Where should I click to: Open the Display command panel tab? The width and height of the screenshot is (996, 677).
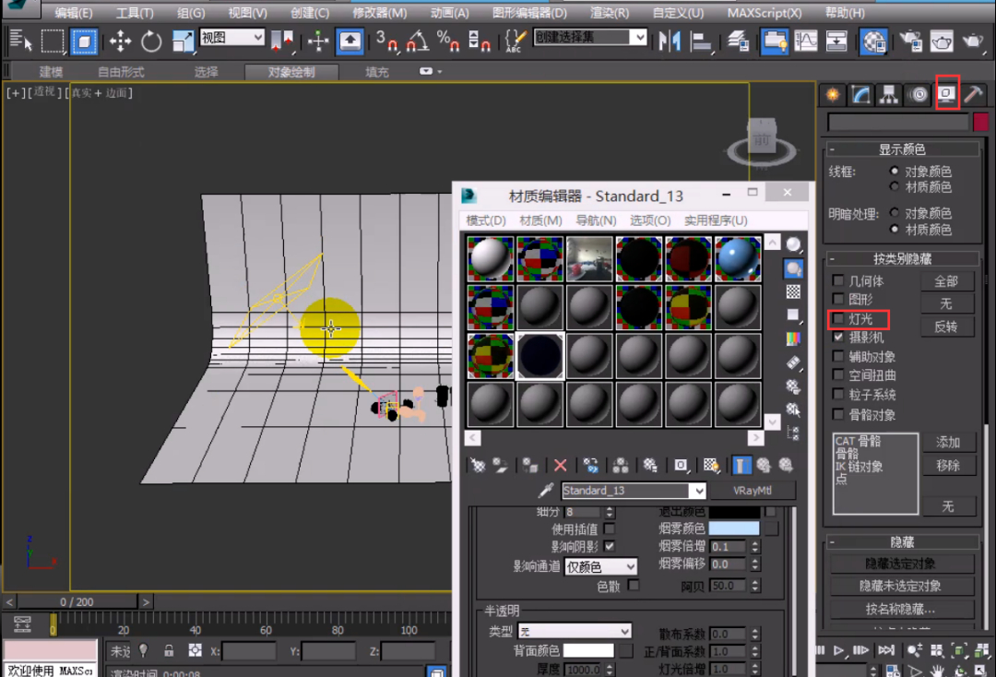pyautogui.click(x=946, y=94)
